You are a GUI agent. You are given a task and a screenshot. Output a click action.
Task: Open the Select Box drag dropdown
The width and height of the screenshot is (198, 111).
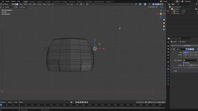pos(23,7)
